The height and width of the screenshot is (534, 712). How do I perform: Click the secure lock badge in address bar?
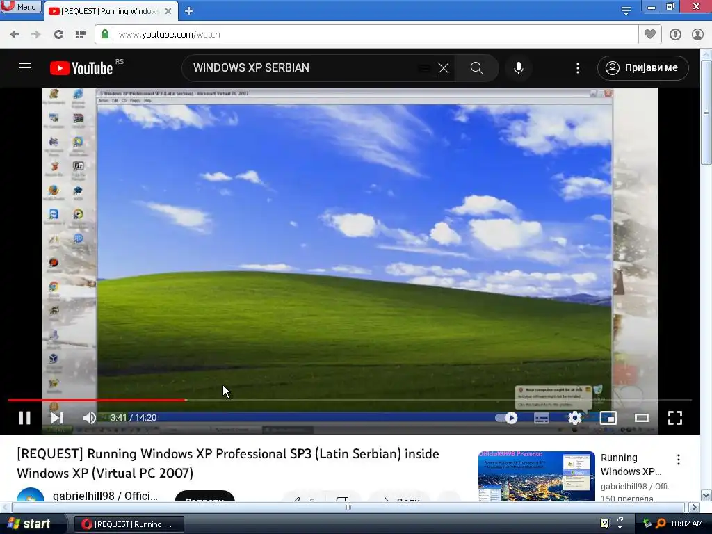[105, 34]
